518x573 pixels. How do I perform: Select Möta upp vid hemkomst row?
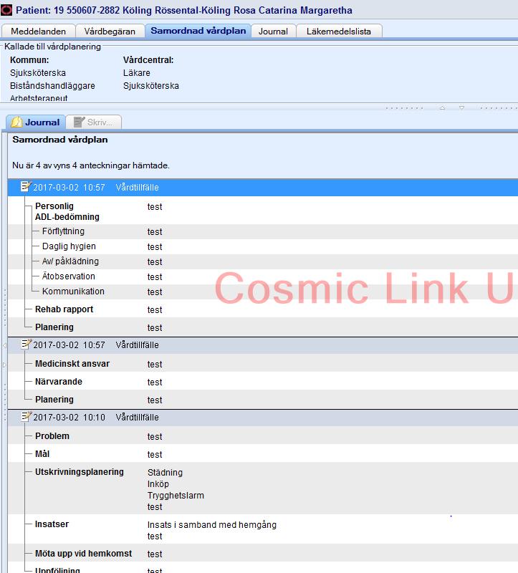pos(263,554)
